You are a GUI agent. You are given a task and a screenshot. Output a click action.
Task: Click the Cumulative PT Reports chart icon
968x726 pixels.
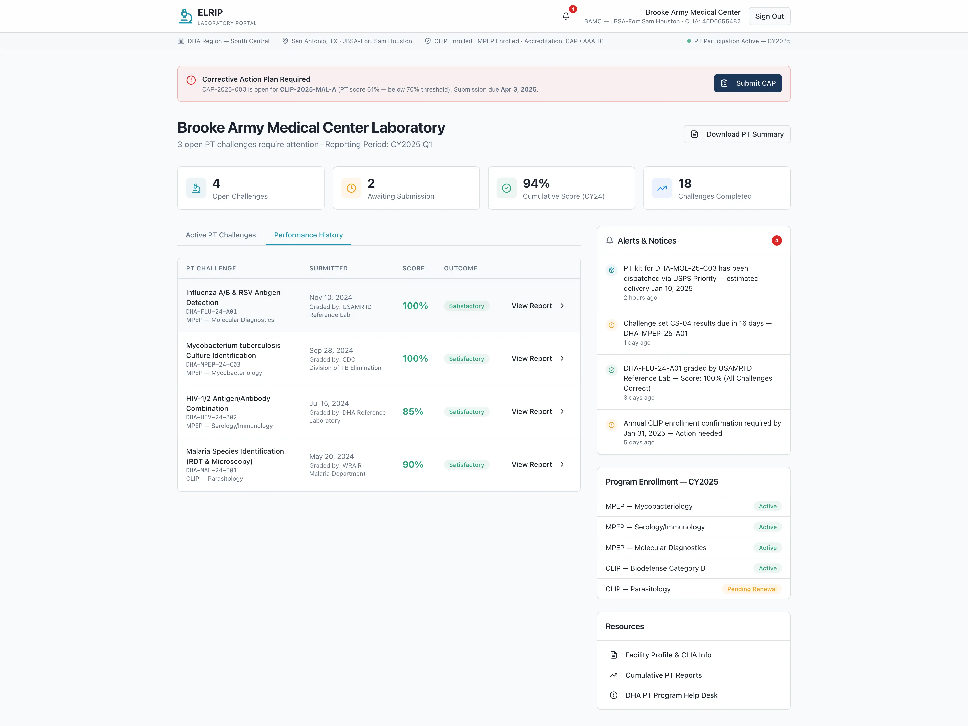point(614,675)
